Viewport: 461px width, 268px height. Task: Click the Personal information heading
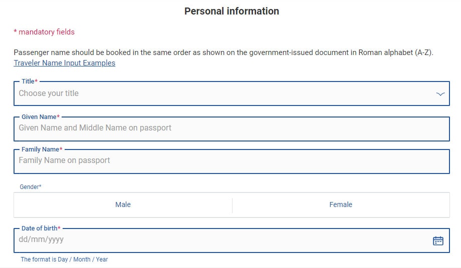(x=232, y=11)
